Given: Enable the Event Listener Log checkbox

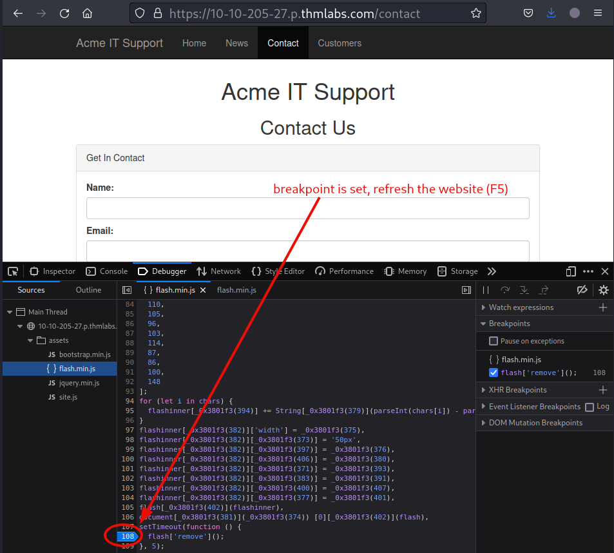Looking at the screenshot, I should pyautogui.click(x=589, y=407).
